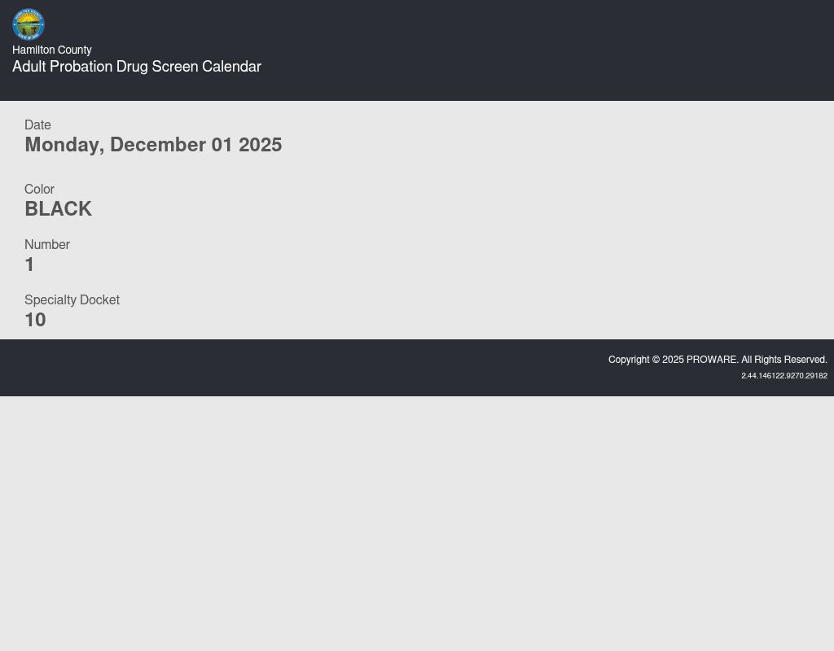Click the word Monday in the date heading
The height and width of the screenshot is (651, 834).
pos(62,145)
